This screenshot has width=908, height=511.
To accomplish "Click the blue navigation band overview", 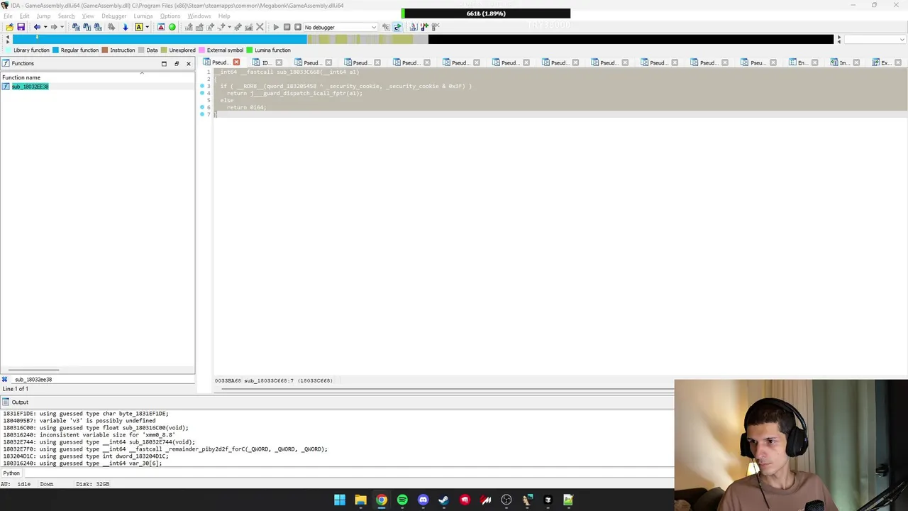I will (x=160, y=39).
